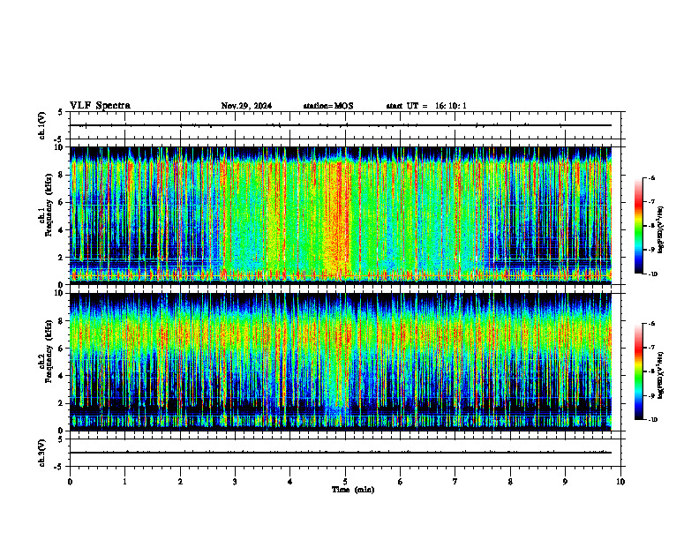Click the "4" tick on the Time axis
This screenshot has width=699, height=540.
coord(290,482)
